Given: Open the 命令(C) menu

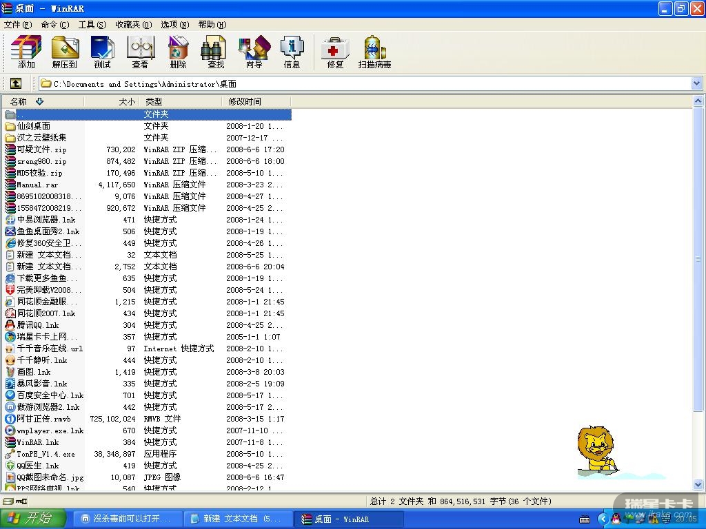Looking at the screenshot, I should pos(55,24).
